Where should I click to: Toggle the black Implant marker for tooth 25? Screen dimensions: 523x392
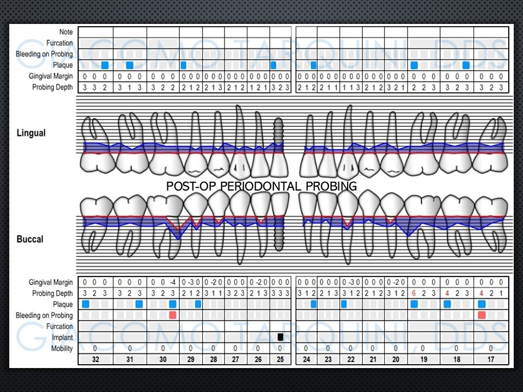pos(281,337)
